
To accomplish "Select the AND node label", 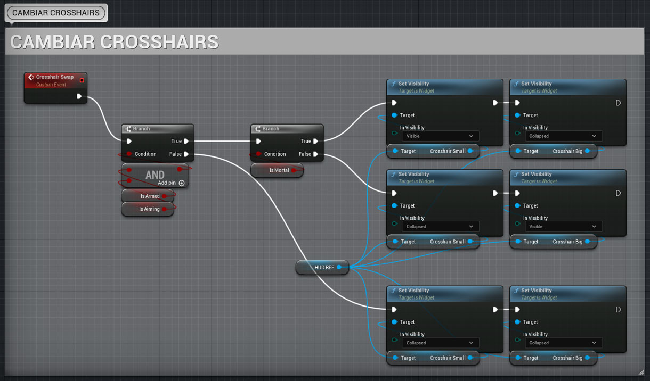I will click(x=155, y=175).
